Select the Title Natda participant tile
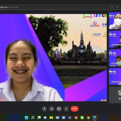Screen dimensions: 121x121 [115, 77]
